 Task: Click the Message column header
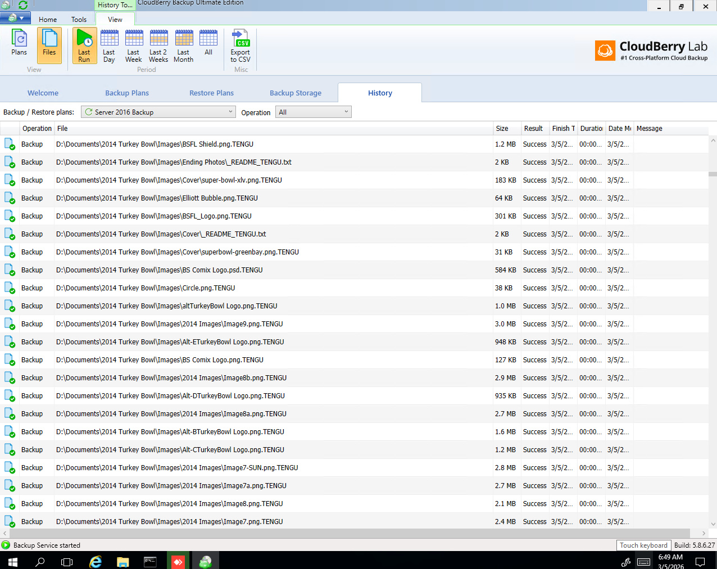[671, 129]
